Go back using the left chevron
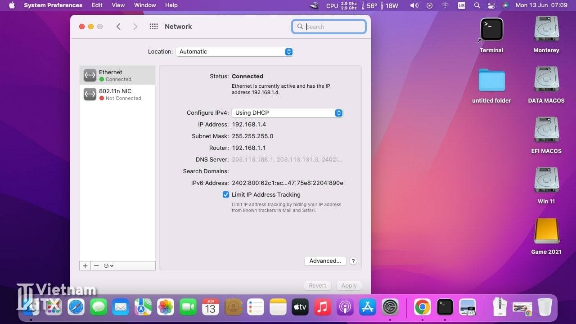The image size is (576, 324). (118, 27)
